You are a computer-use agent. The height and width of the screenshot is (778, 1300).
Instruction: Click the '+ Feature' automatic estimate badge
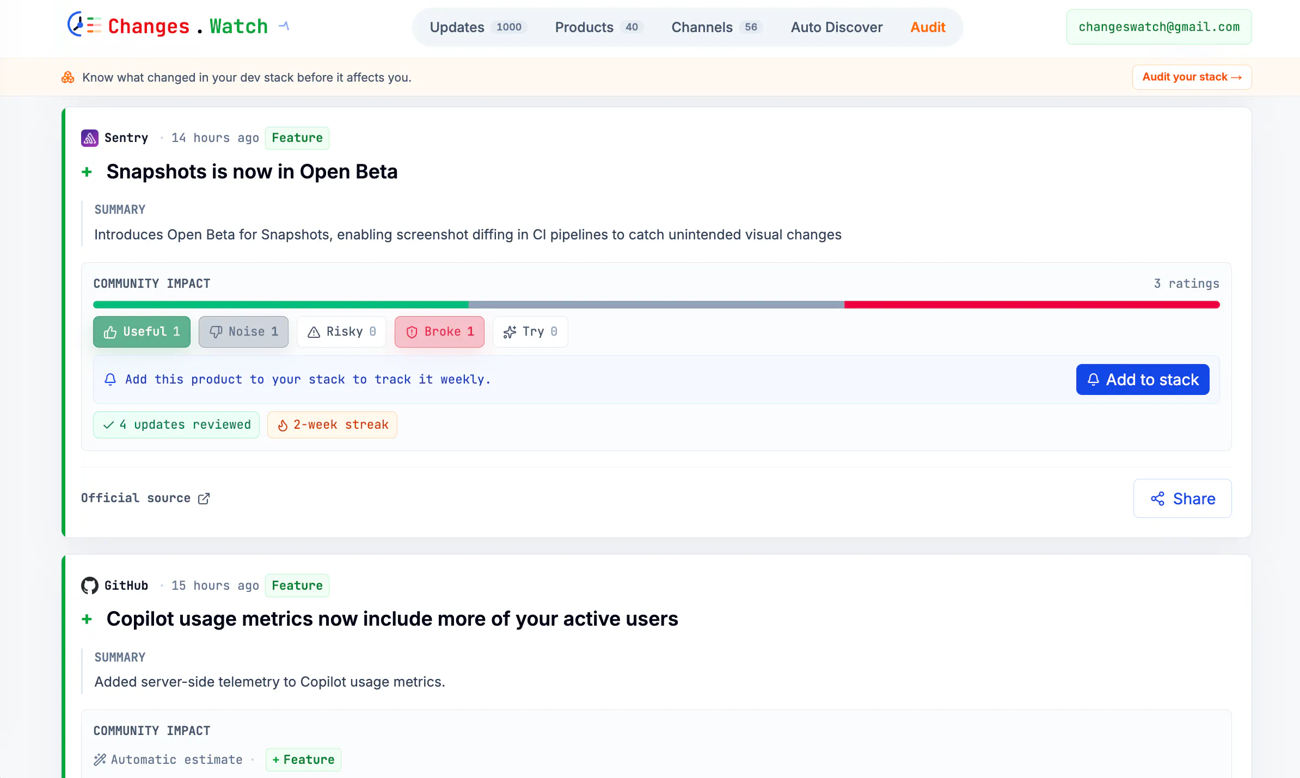[x=303, y=760]
